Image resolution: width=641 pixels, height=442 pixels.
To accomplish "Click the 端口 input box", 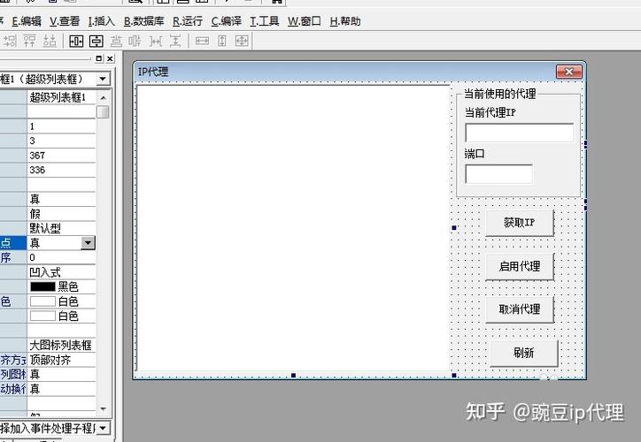I will click(498, 174).
